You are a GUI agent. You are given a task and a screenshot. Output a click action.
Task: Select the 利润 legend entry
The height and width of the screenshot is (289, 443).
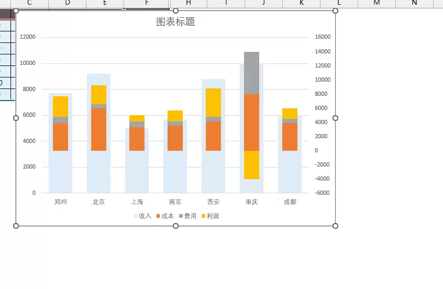pyautogui.click(x=211, y=216)
